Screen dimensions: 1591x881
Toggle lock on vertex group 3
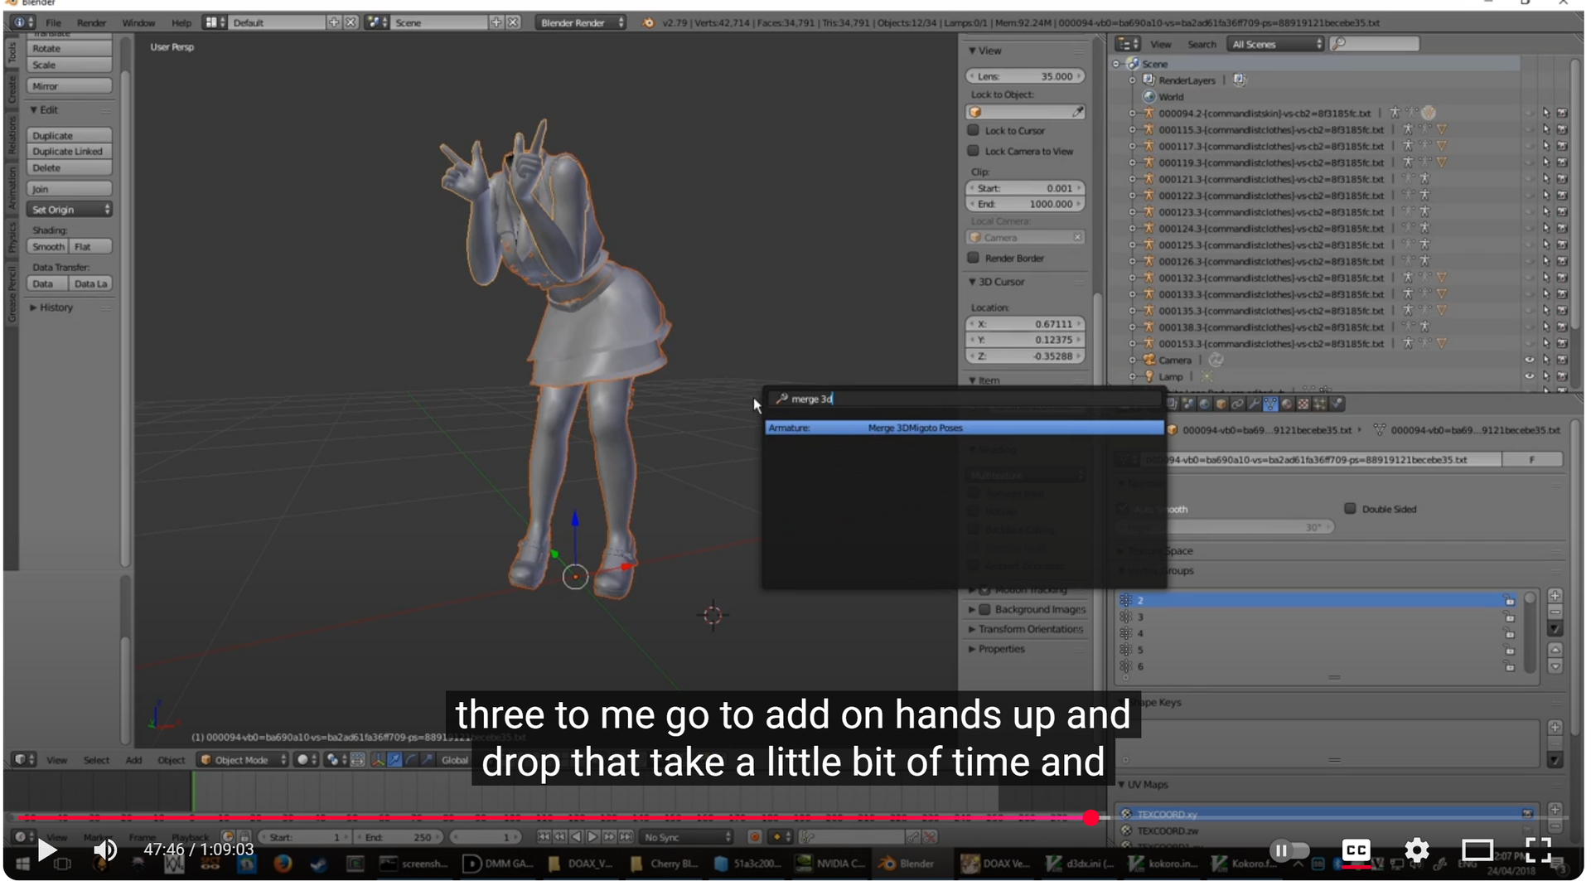[x=1510, y=617]
